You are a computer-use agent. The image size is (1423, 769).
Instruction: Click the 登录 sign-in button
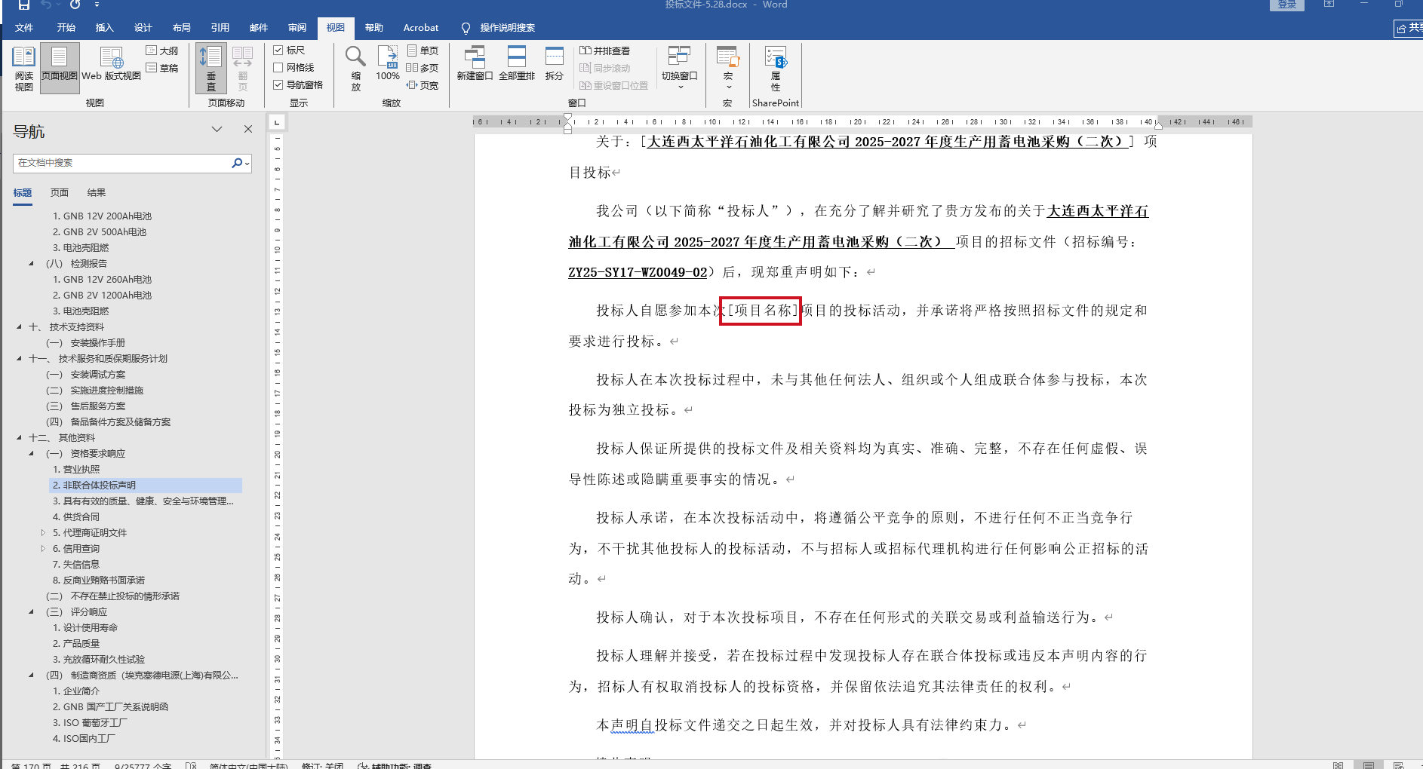(x=1286, y=5)
